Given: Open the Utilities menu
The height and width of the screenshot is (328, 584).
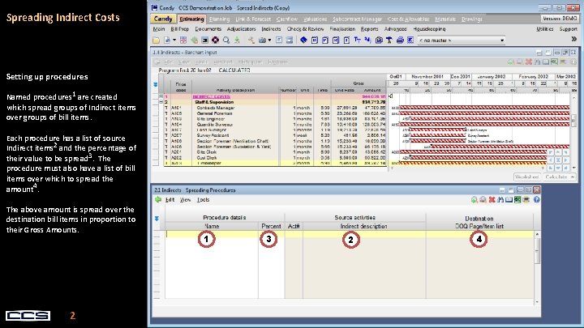Looking at the screenshot, I should click(544, 29).
